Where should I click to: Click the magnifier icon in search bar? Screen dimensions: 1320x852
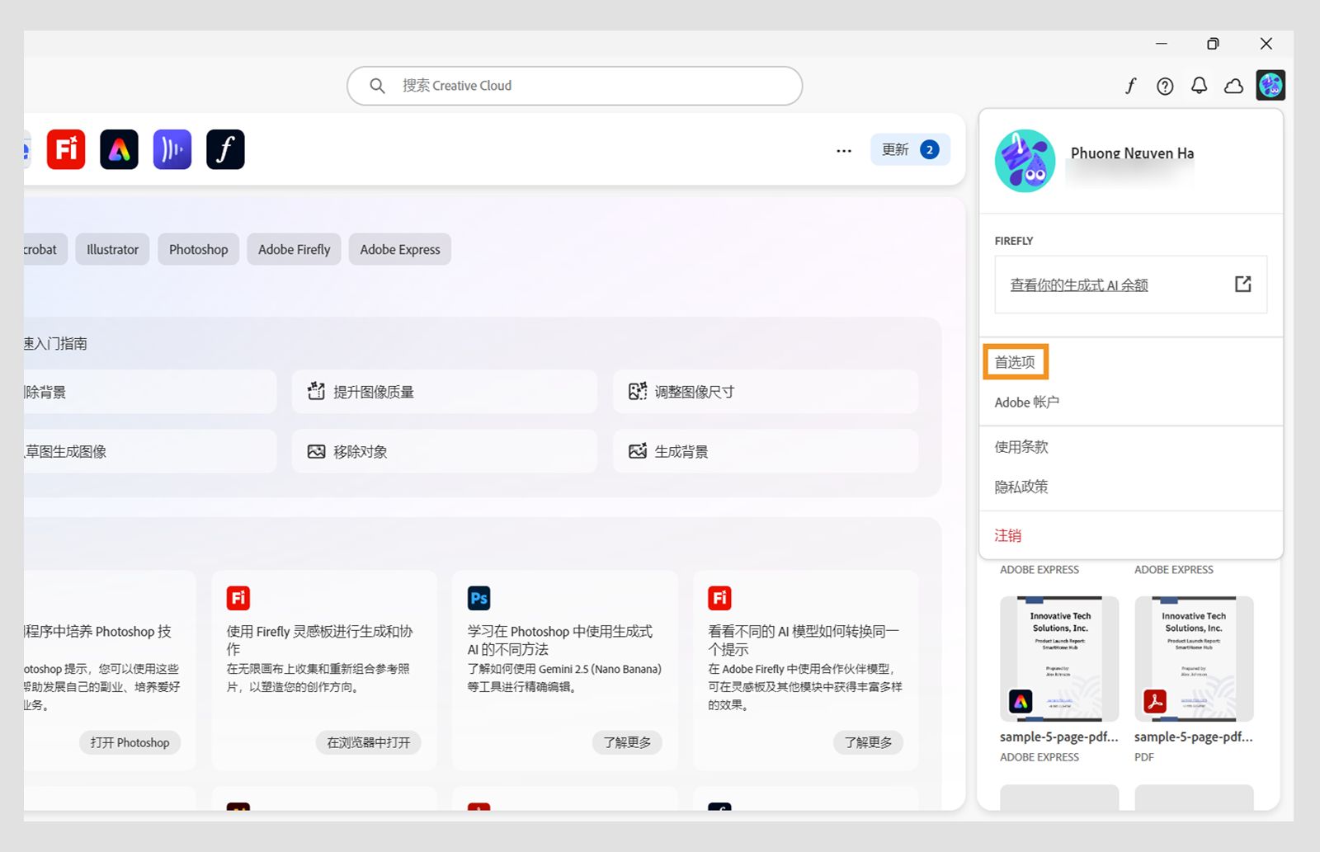pos(377,86)
